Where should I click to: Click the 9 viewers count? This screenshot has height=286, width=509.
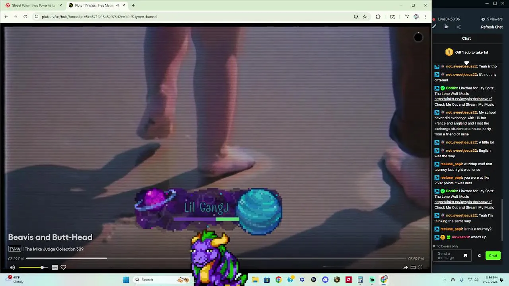pos(492,19)
